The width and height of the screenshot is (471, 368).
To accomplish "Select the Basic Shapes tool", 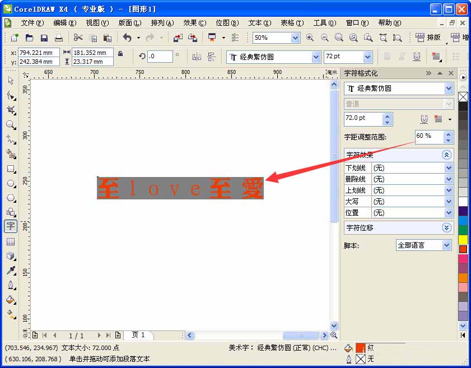I will [11, 212].
